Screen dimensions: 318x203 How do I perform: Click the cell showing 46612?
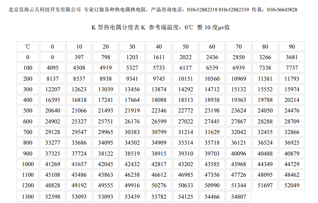click(x=159, y=175)
